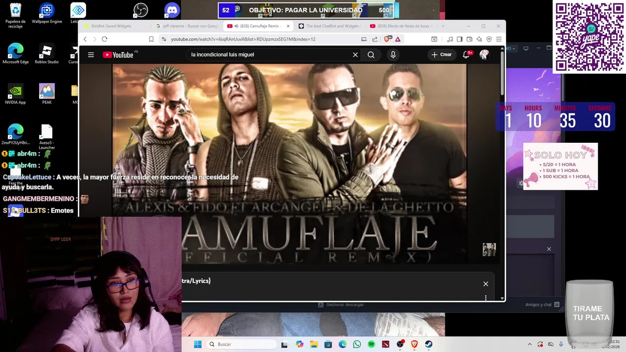Show hidden system tray icons
The image size is (626, 352).
530,344
